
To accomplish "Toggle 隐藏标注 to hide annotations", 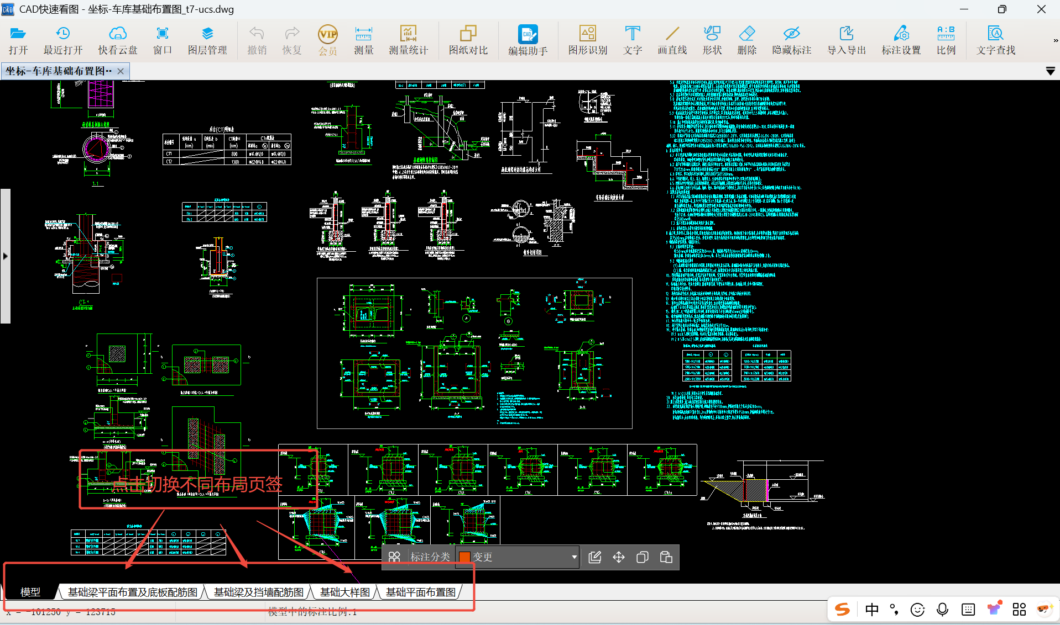I will tap(791, 40).
